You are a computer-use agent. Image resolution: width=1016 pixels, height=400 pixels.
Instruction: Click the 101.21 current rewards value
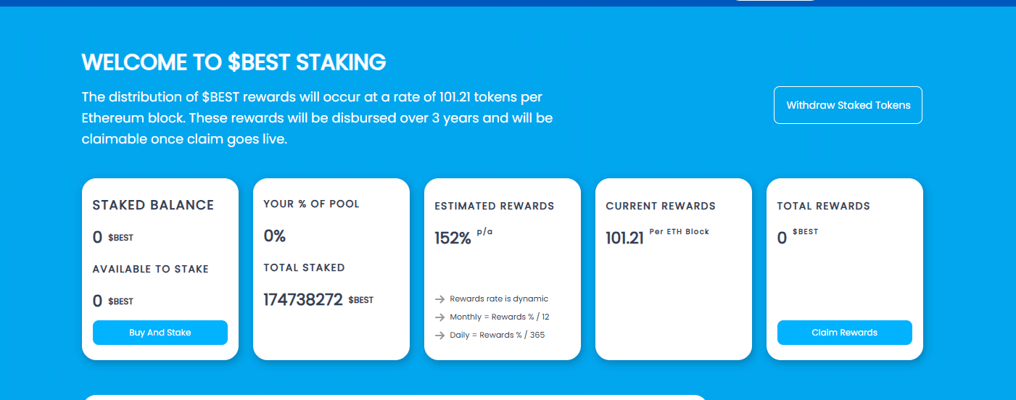[x=625, y=238]
